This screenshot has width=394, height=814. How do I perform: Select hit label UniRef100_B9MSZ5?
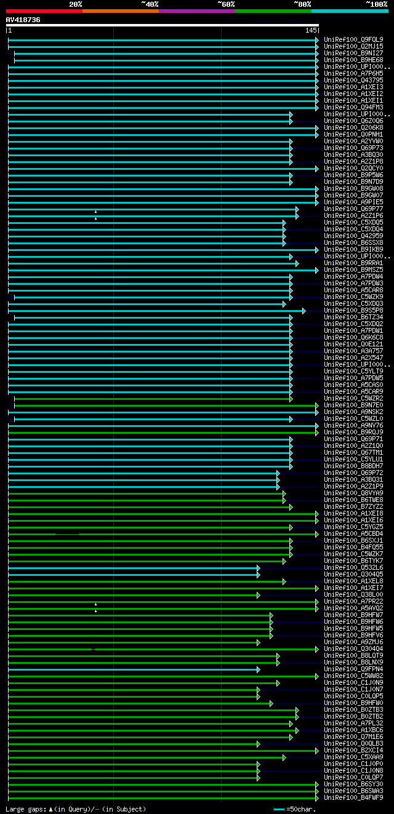click(353, 269)
